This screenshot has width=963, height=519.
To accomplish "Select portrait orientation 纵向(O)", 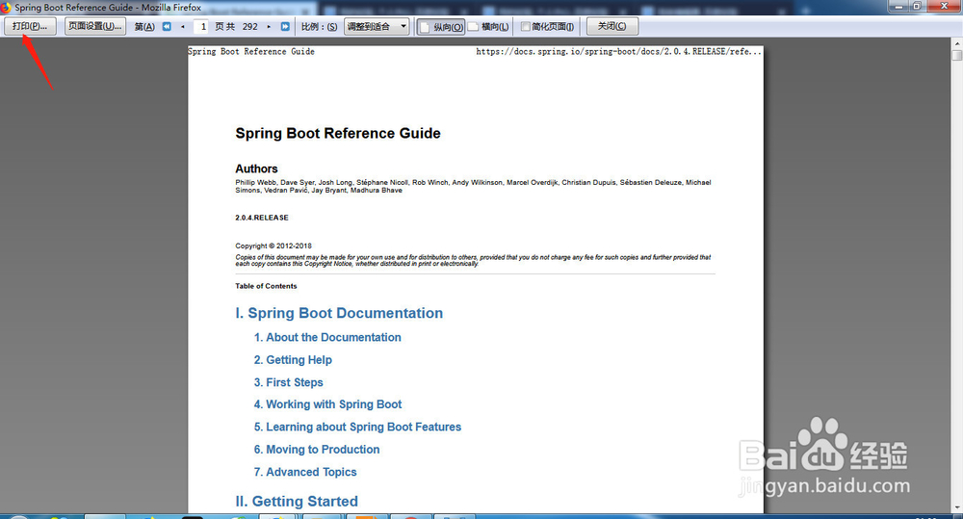I will 441,26.
